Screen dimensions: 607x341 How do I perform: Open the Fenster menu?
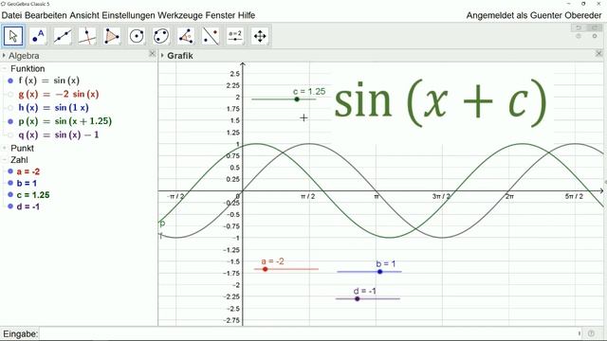(x=219, y=15)
